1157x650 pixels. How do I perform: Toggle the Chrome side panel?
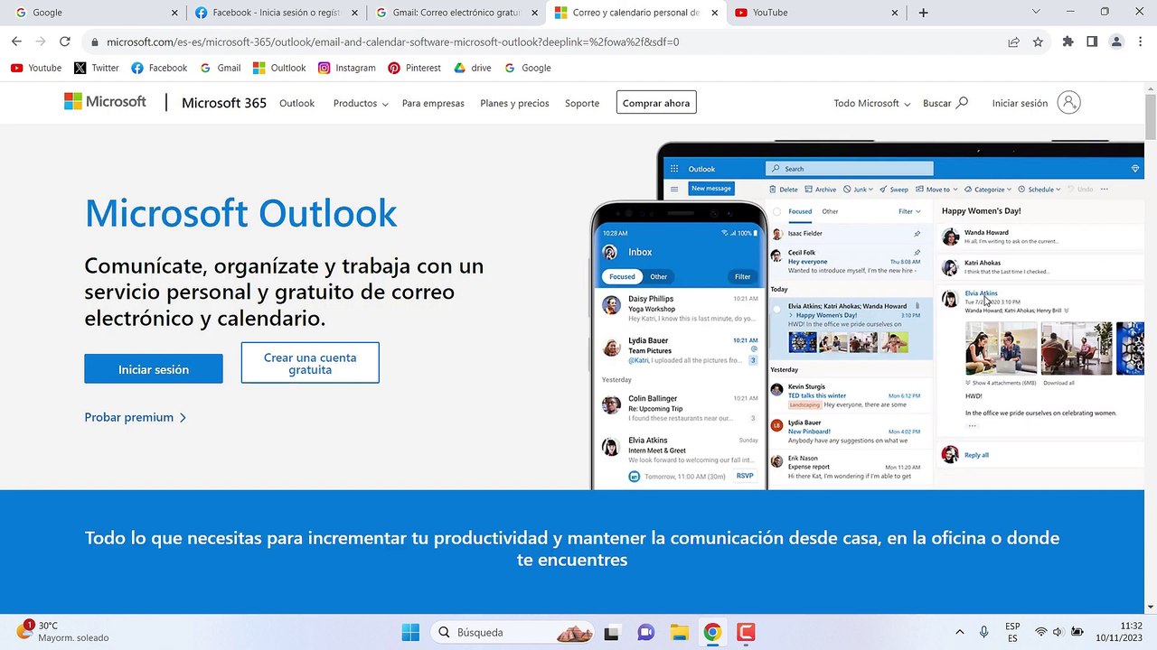click(1092, 42)
